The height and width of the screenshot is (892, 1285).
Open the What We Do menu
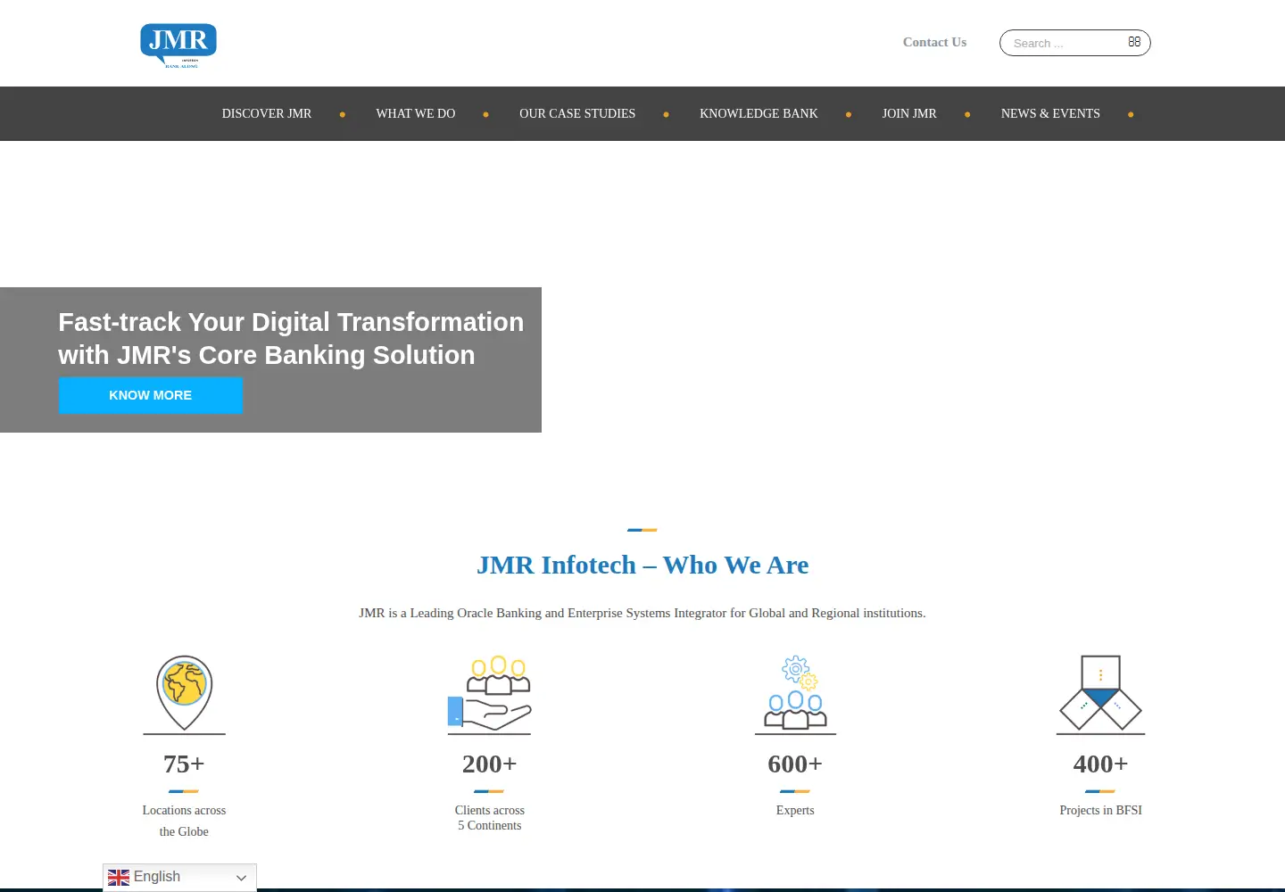point(416,113)
